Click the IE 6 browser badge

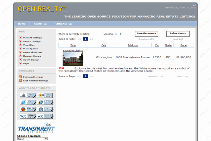click(28, 102)
